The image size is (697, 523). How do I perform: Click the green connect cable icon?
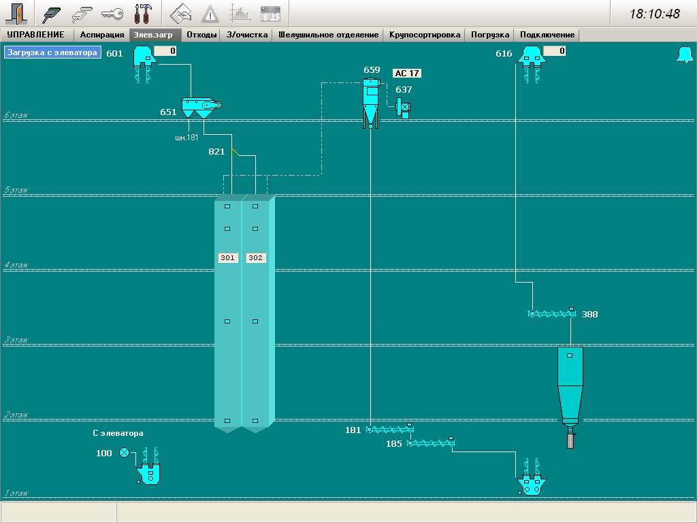[x=52, y=13]
